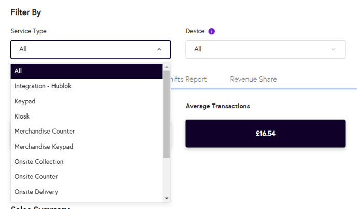Switch to the Revenue Share tab
The height and width of the screenshot is (209, 357).
pyautogui.click(x=253, y=80)
